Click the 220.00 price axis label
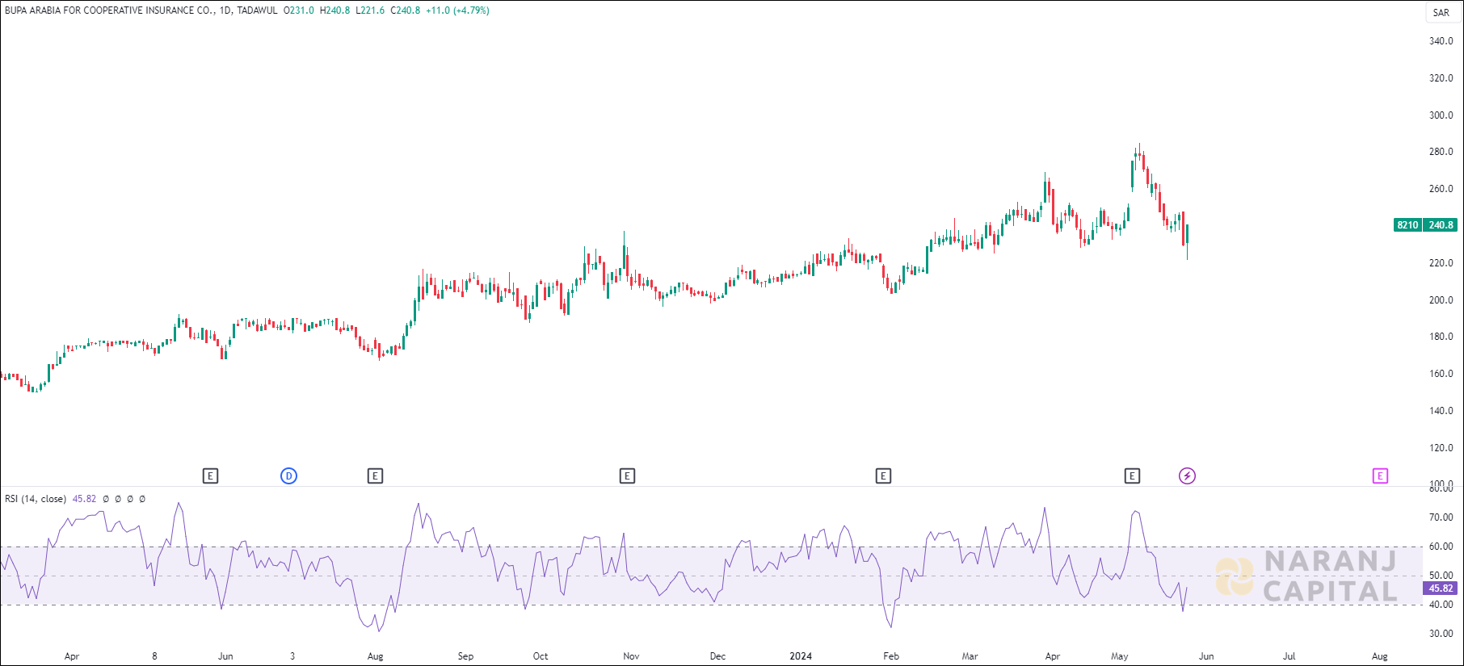The image size is (1464, 666). coord(1441,263)
